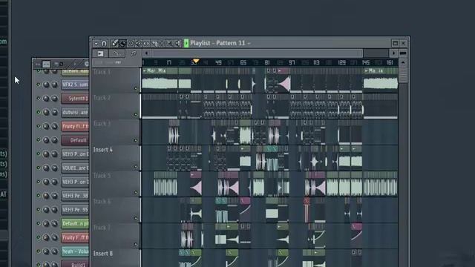475x267 pixels.
Task: Click the pan knob of Yeah - Volu channel
Action: [x=46, y=251]
